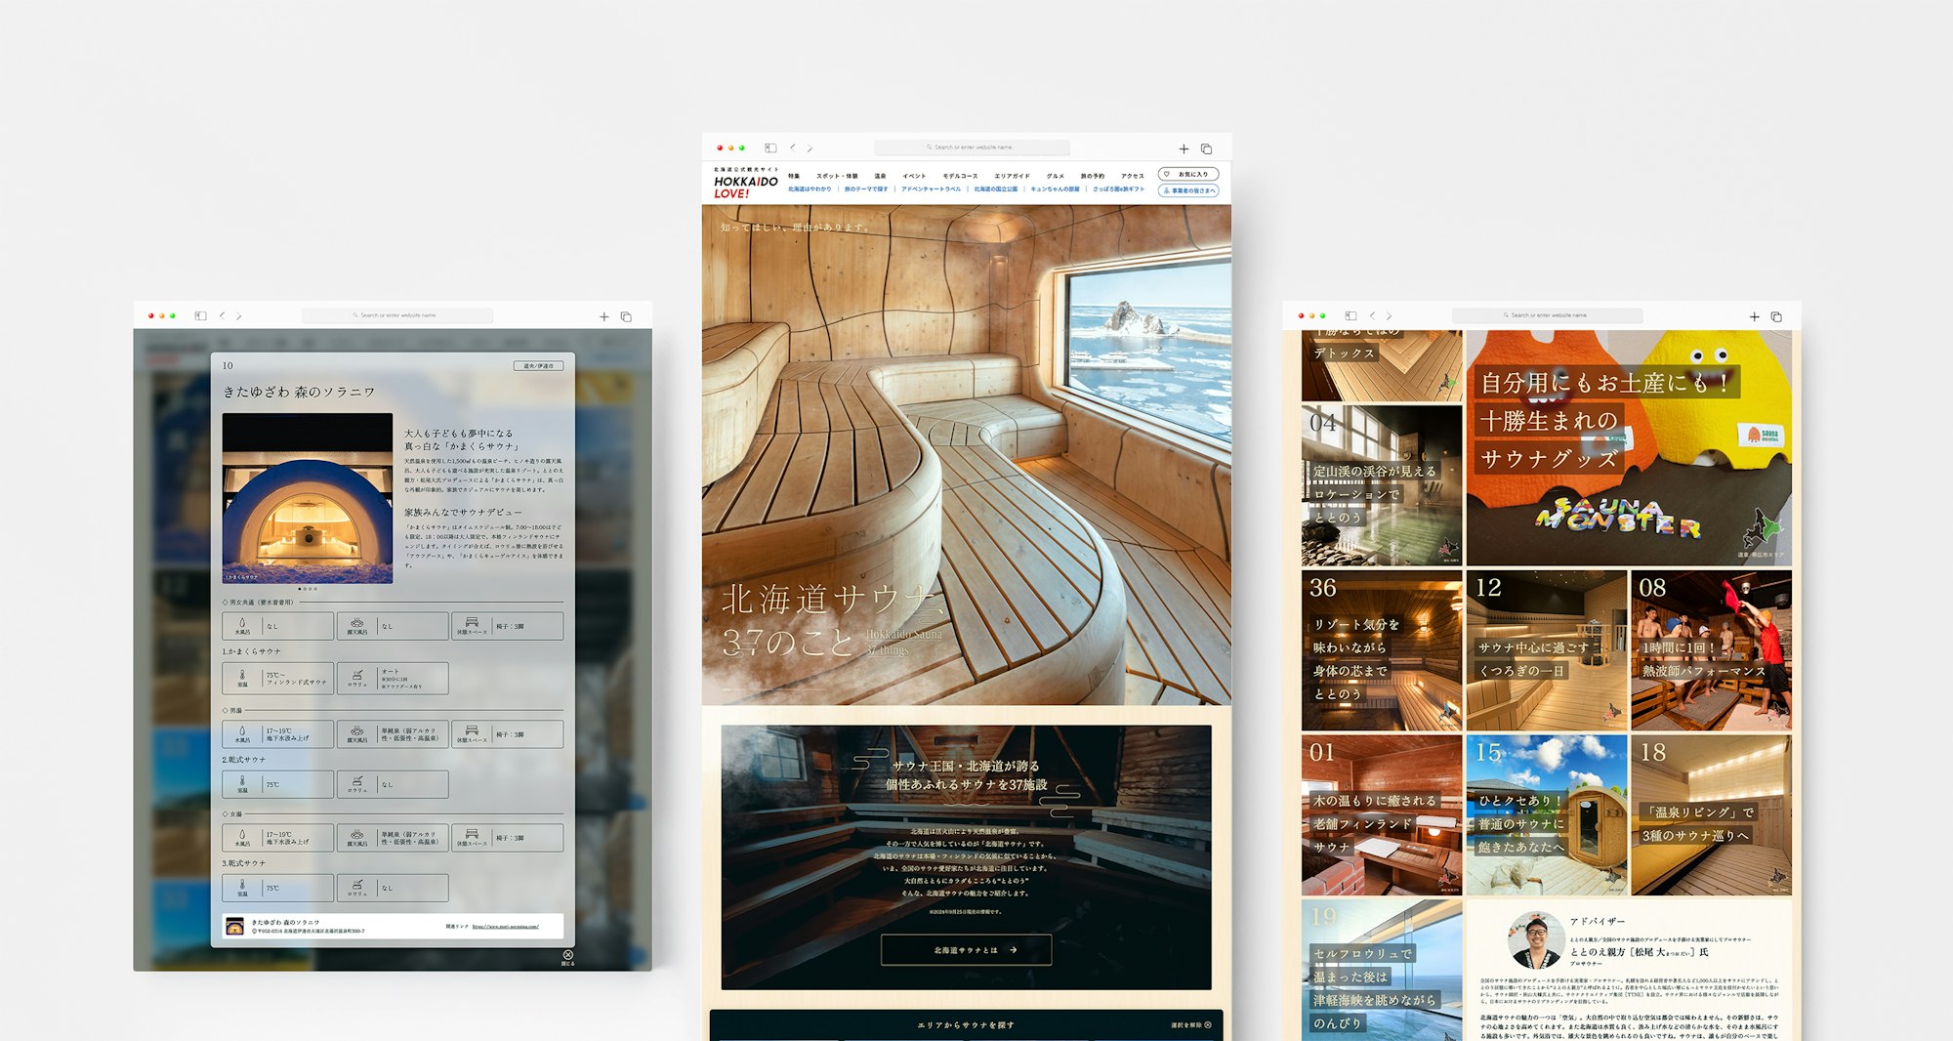
Task: Follow the 旅のテーマで探す link
Action: point(866,189)
